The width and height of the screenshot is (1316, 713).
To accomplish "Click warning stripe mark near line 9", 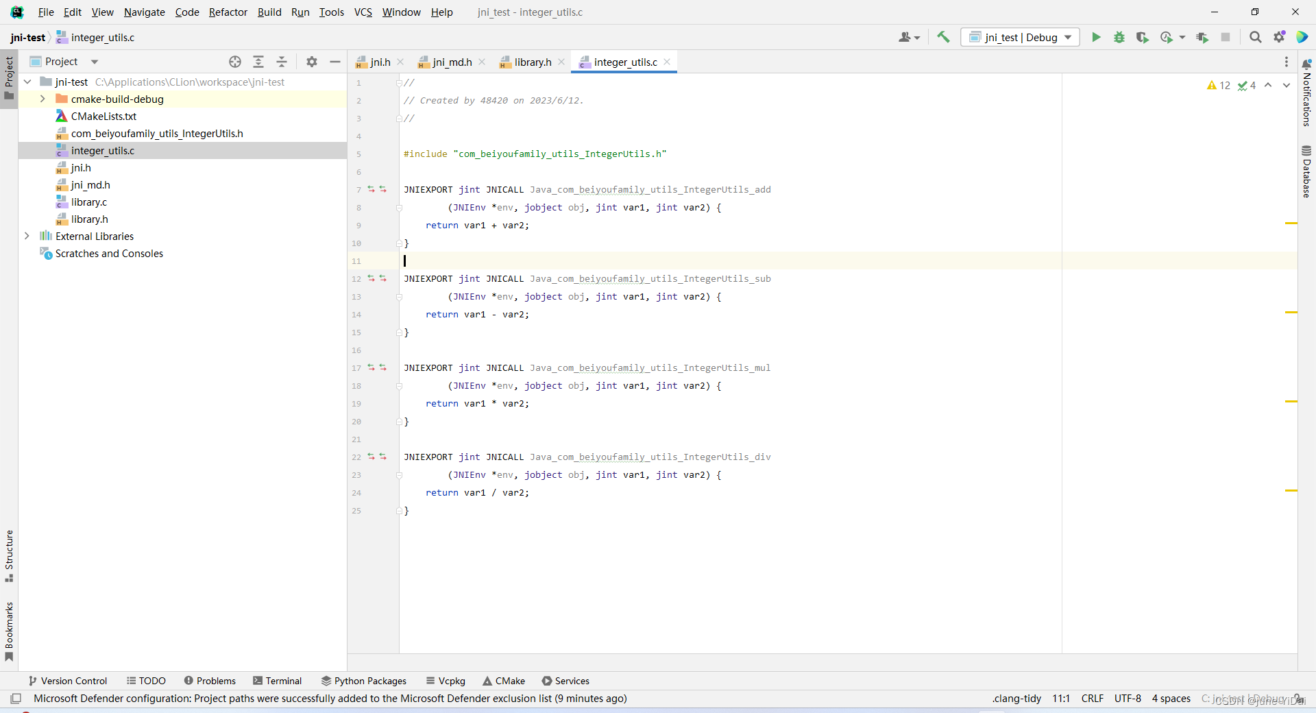I will 1291,223.
